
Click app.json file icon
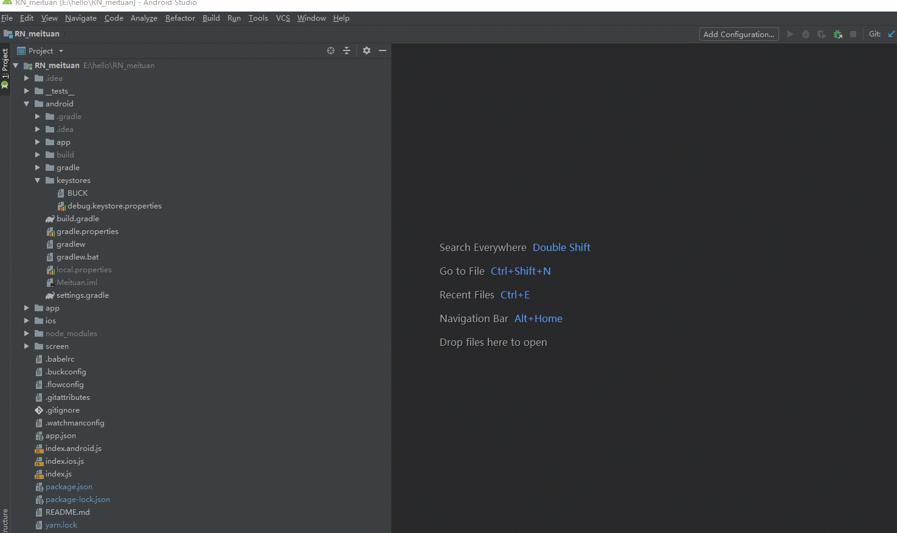pyautogui.click(x=39, y=436)
